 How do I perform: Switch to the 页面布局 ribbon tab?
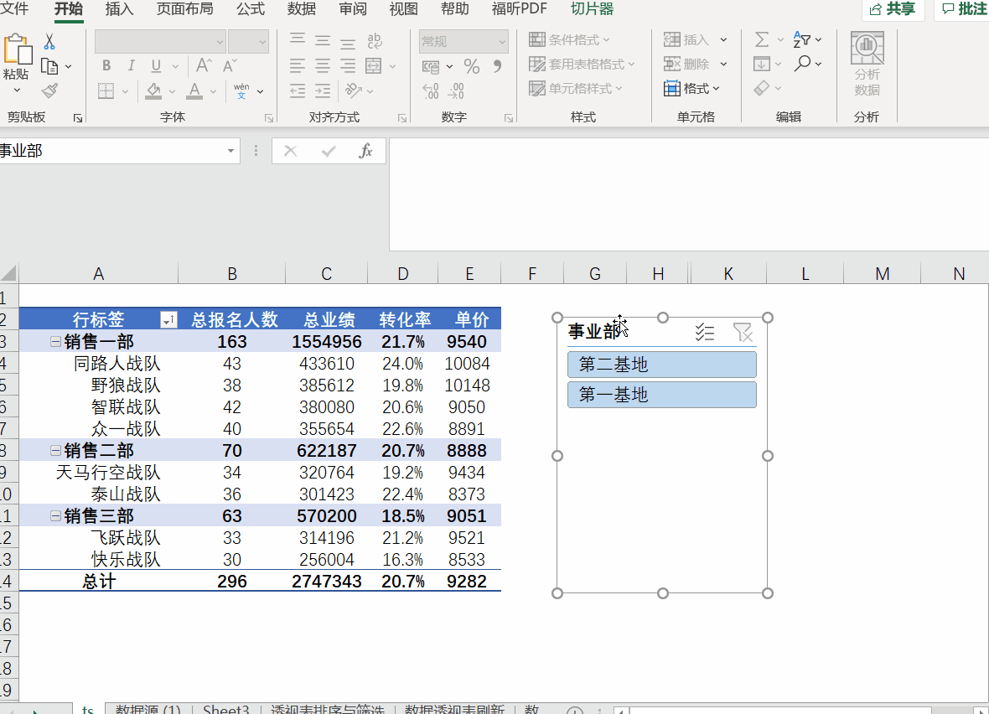coord(184,9)
